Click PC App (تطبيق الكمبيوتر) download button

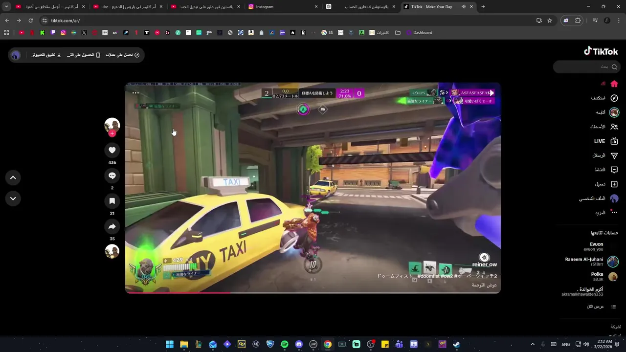(46, 55)
